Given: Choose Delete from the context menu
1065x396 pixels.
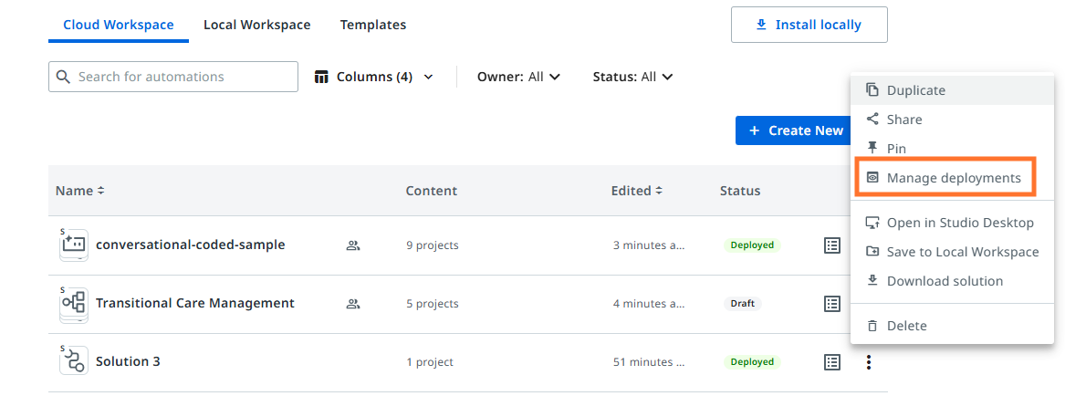Looking at the screenshot, I should click(952, 326).
